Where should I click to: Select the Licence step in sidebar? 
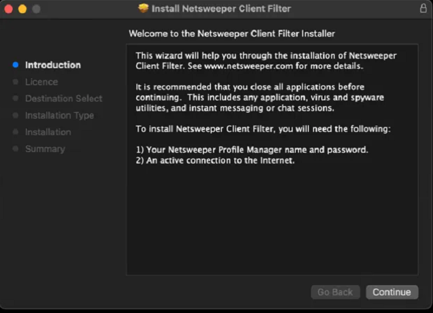pos(42,82)
